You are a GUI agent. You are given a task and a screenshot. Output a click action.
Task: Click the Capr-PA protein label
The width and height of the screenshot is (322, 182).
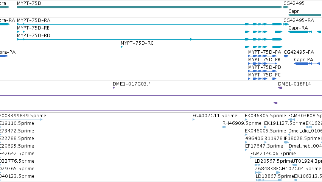click(x=303, y=60)
